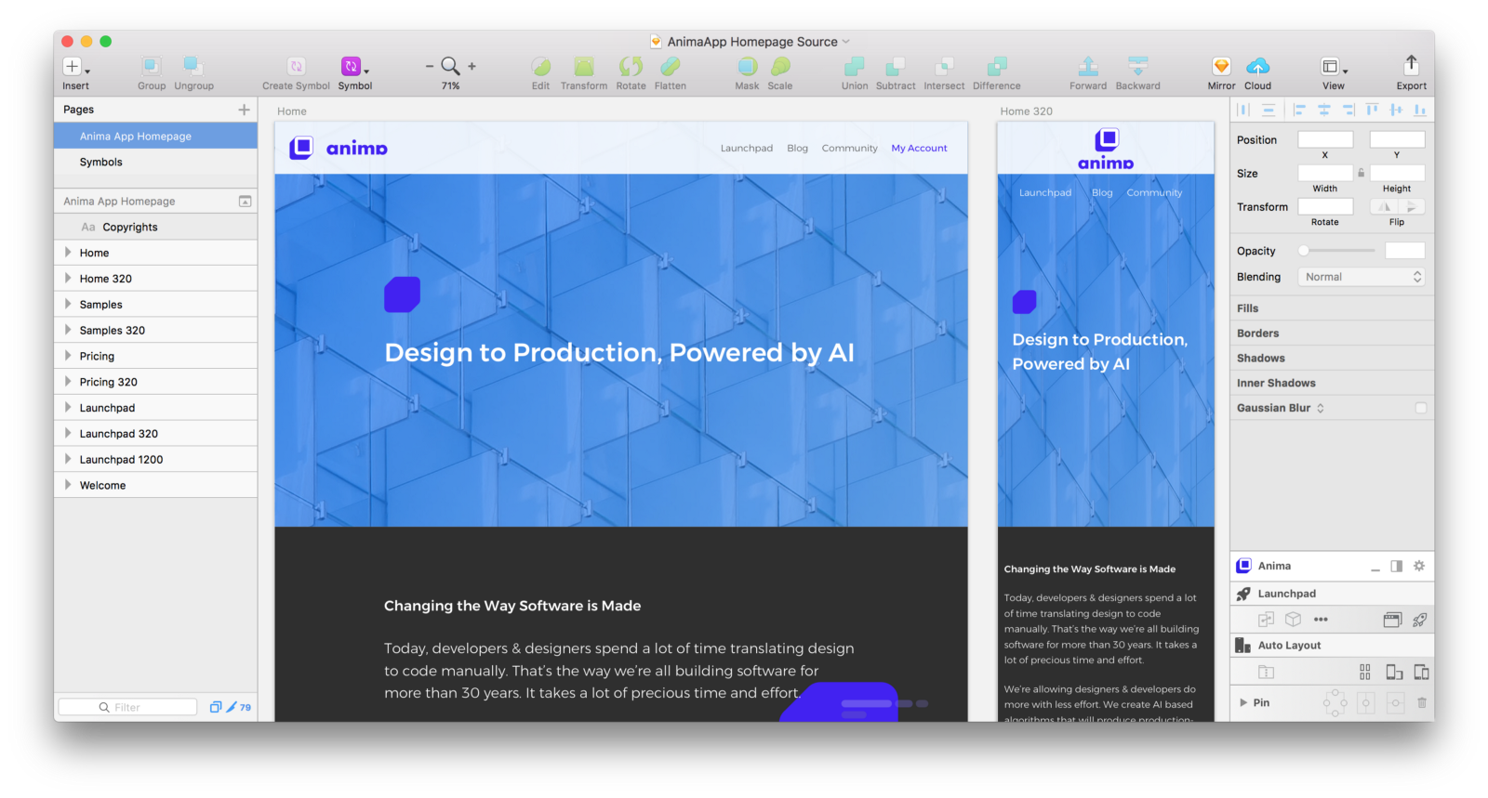Open the Cloud upload tool
The height and width of the screenshot is (798, 1488).
click(1257, 66)
